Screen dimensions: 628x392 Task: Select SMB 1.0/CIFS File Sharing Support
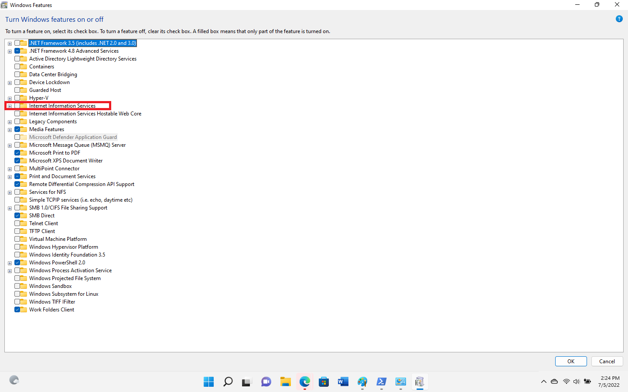[68, 208]
